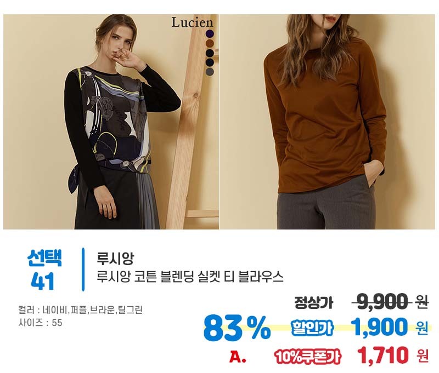Click the 루시앙 brand name
This screenshot has width=439, height=373.
pyautogui.click(x=115, y=258)
